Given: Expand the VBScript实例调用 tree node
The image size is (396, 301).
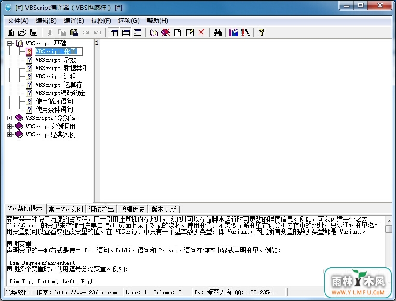Looking at the screenshot, I should point(9,126).
